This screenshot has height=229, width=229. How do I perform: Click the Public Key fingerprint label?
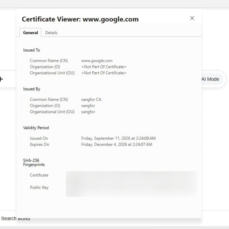(39, 187)
